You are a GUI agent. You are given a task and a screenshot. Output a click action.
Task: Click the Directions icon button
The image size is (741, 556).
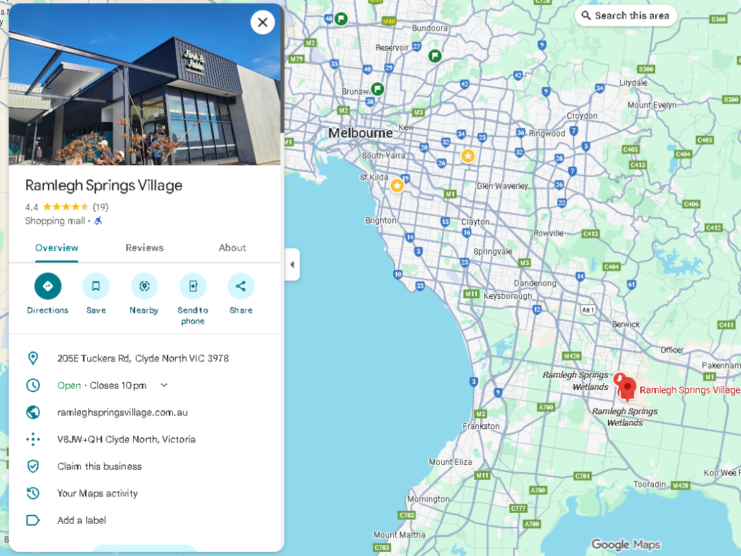[48, 286]
